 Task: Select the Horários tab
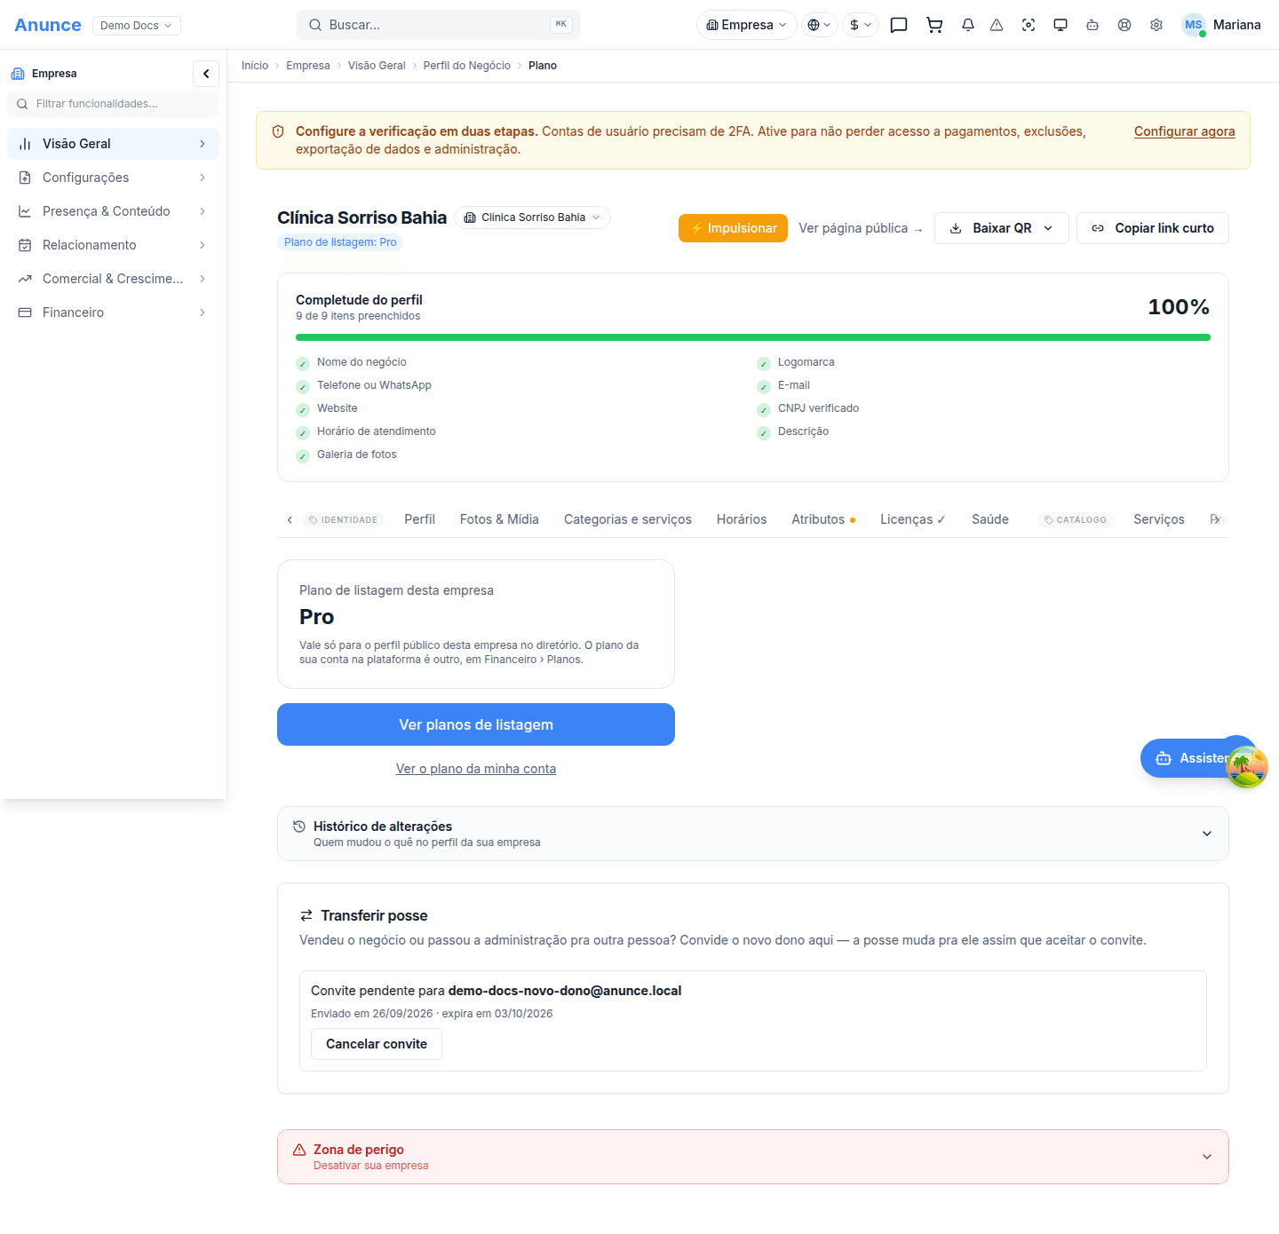(742, 519)
